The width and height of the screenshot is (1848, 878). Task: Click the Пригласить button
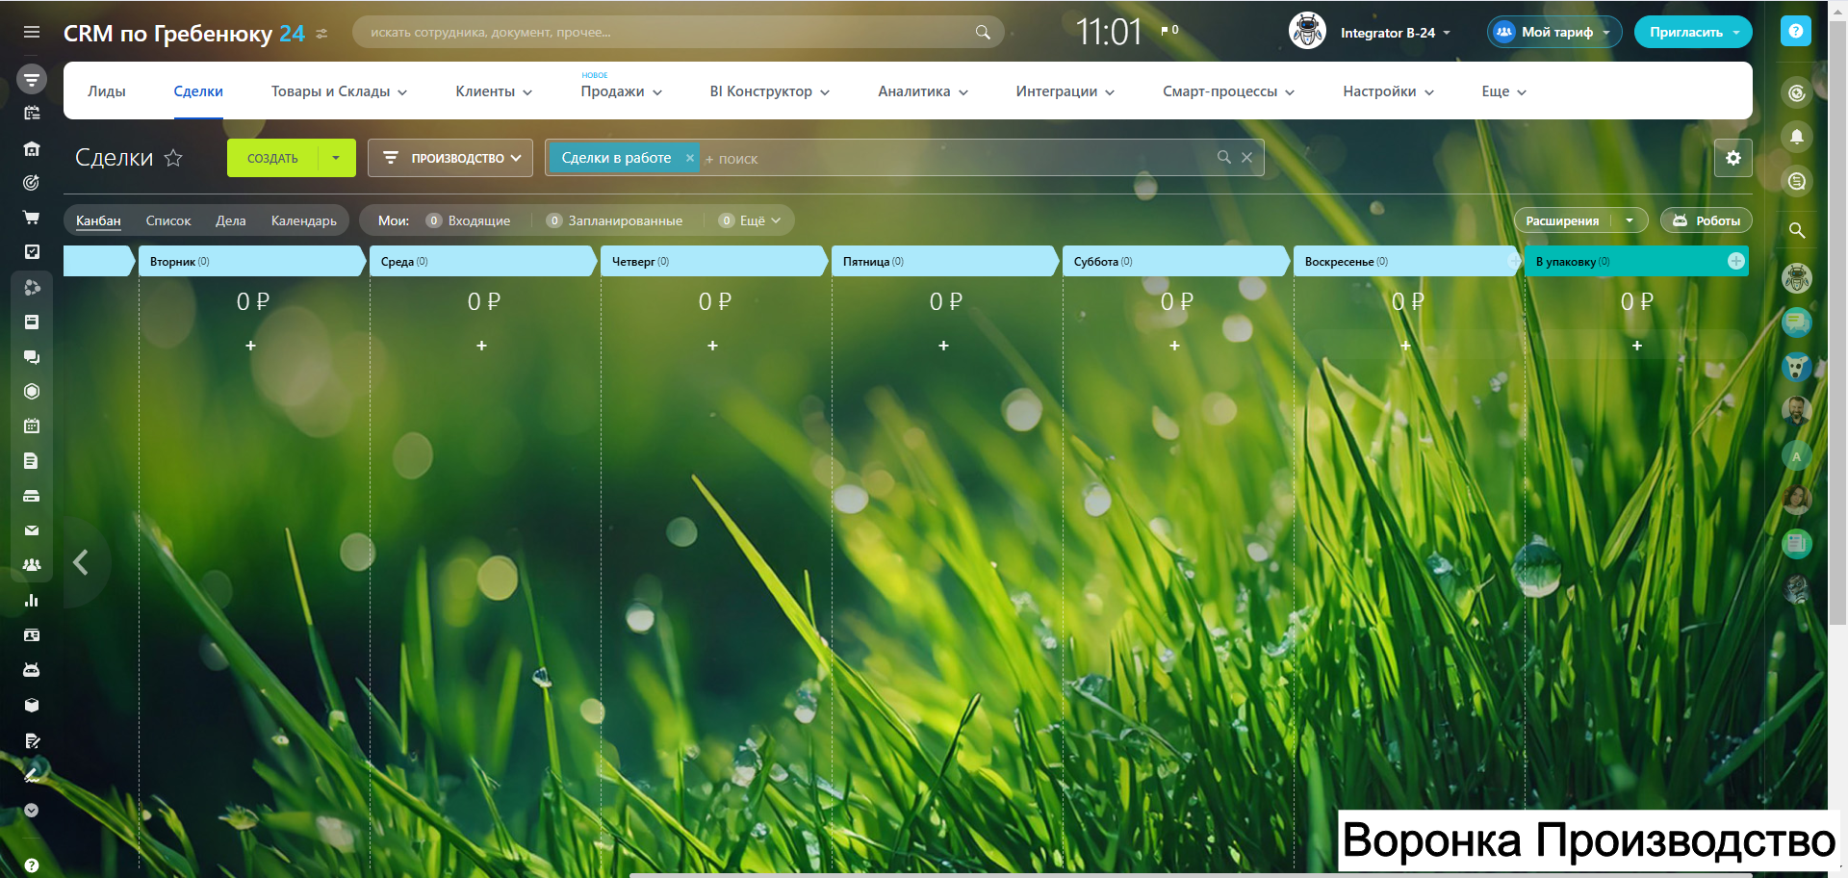tap(1693, 32)
